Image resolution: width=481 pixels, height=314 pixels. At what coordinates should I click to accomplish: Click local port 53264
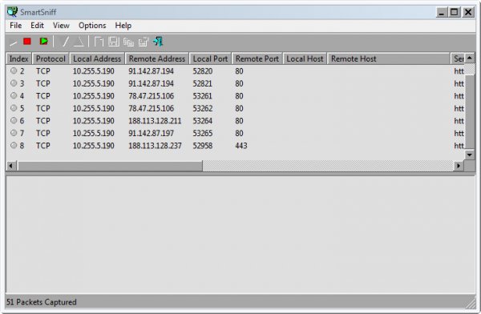[x=203, y=121]
